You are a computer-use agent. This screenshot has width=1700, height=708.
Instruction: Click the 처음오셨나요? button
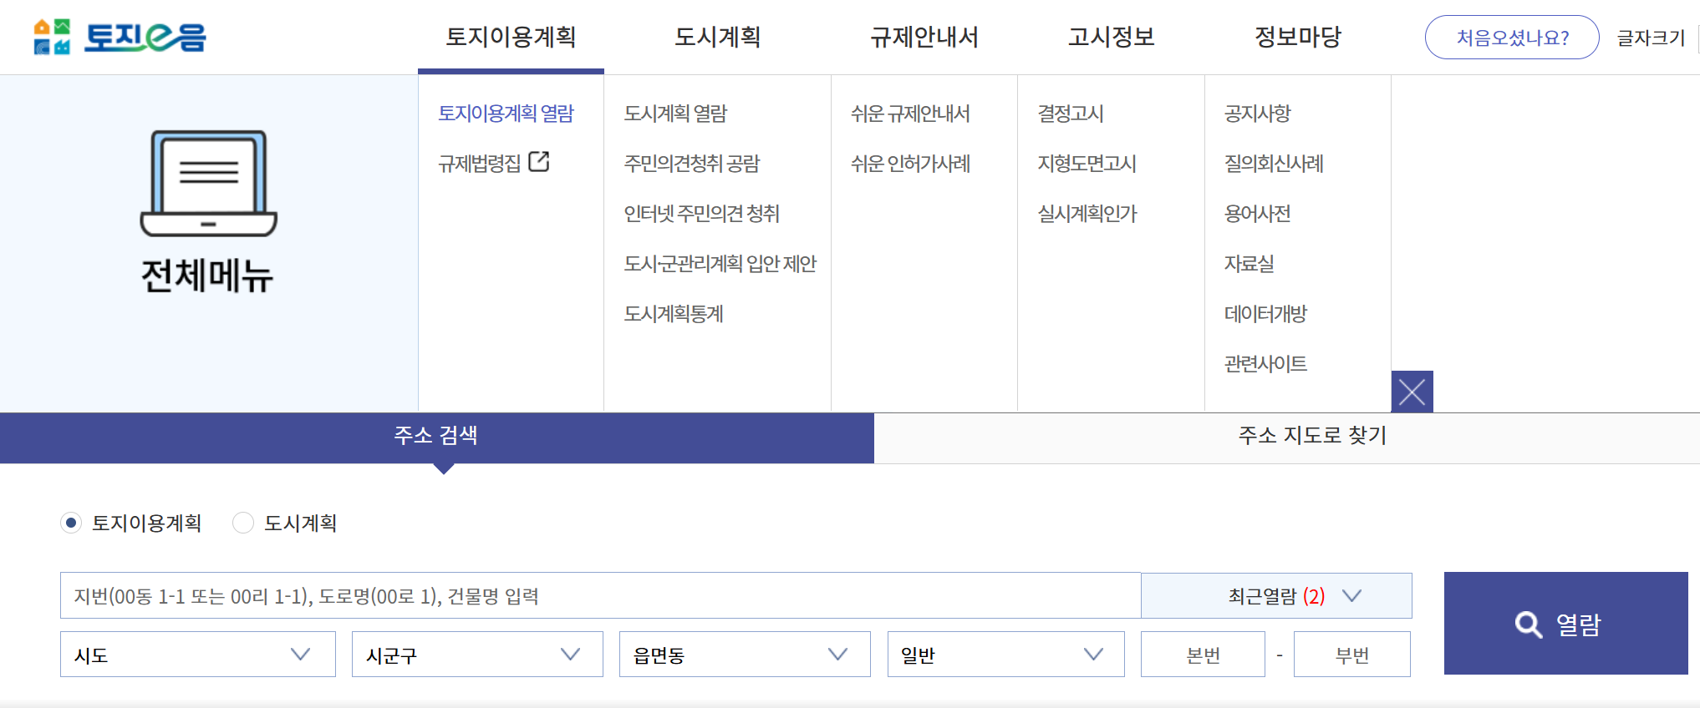[x=1511, y=37]
